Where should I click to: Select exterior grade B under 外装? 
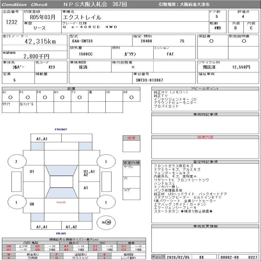coord(235,28)
